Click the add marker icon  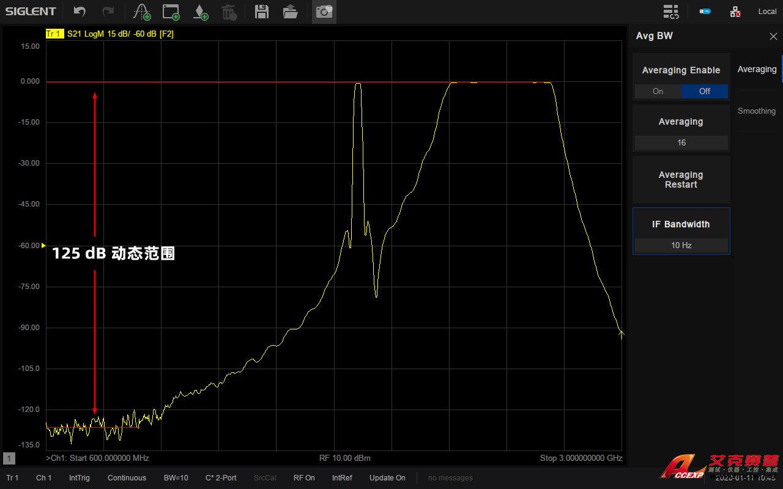[x=200, y=12]
